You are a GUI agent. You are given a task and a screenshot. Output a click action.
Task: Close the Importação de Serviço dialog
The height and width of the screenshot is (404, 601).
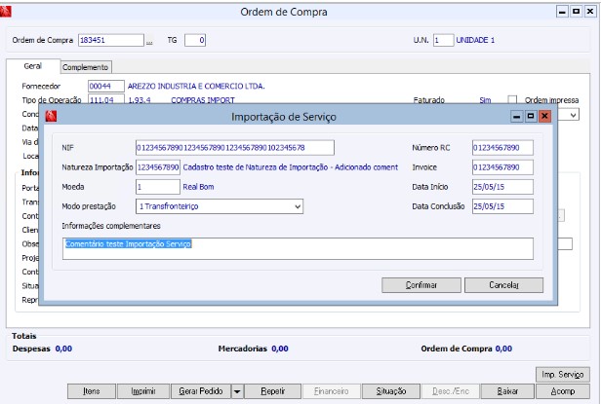click(544, 116)
